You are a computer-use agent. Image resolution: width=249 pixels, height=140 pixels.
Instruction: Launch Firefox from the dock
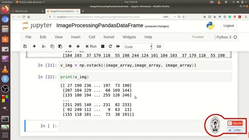[x=5, y=9]
